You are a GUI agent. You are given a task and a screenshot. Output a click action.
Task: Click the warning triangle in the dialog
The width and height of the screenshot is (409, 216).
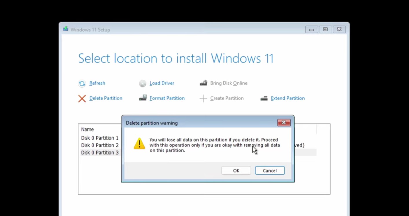coord(139,143)
